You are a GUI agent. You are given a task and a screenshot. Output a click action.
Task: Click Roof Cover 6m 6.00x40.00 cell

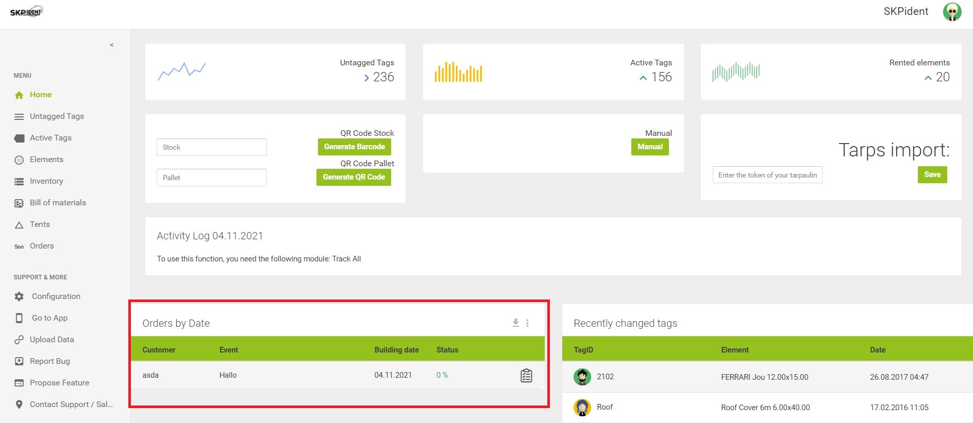[x=765, y=408]
